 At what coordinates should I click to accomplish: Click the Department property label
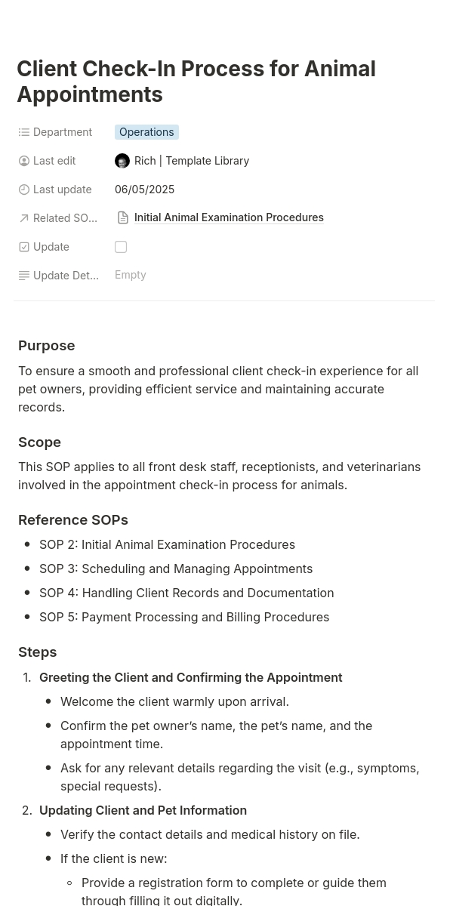(63, 132)
